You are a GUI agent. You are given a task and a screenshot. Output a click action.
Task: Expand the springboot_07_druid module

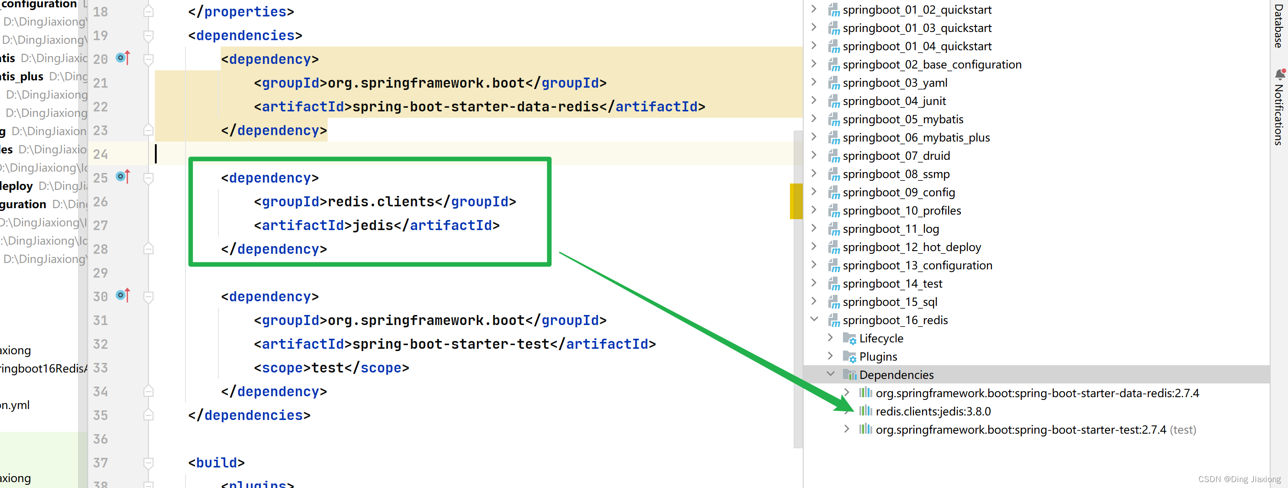[814, 155]
